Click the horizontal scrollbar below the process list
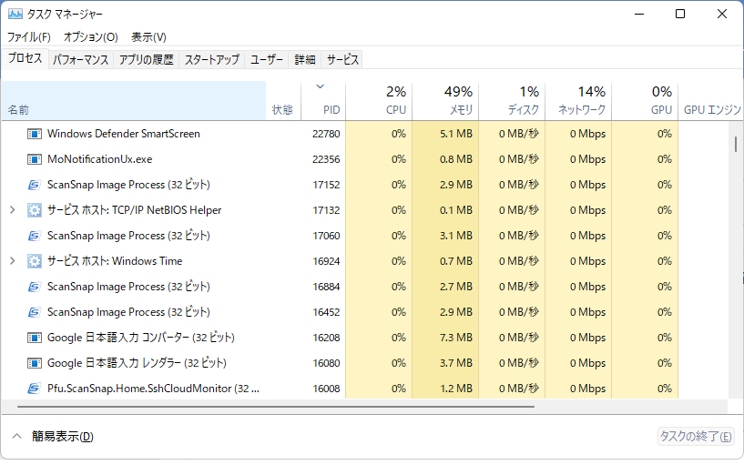 point(276,407)
